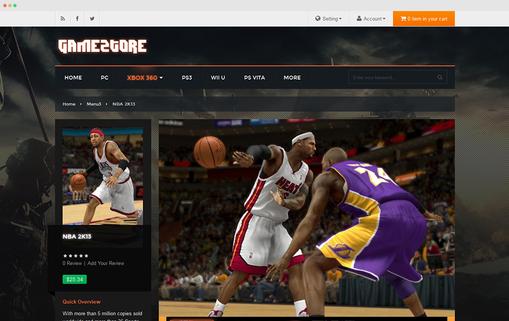Screen dimensions: 509x321
Task: Click the five-star rating
Action: [x=75, y=256]
